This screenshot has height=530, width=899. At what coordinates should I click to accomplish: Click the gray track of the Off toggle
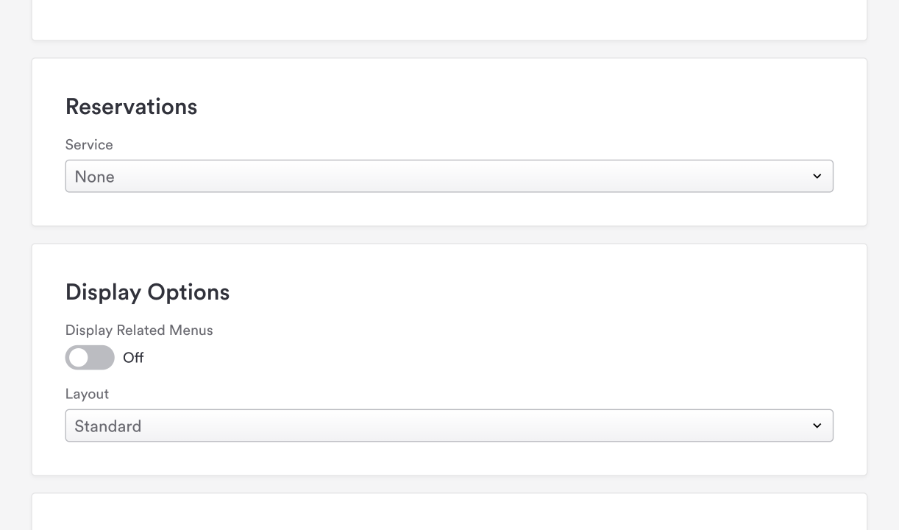(x=102, y=358)
